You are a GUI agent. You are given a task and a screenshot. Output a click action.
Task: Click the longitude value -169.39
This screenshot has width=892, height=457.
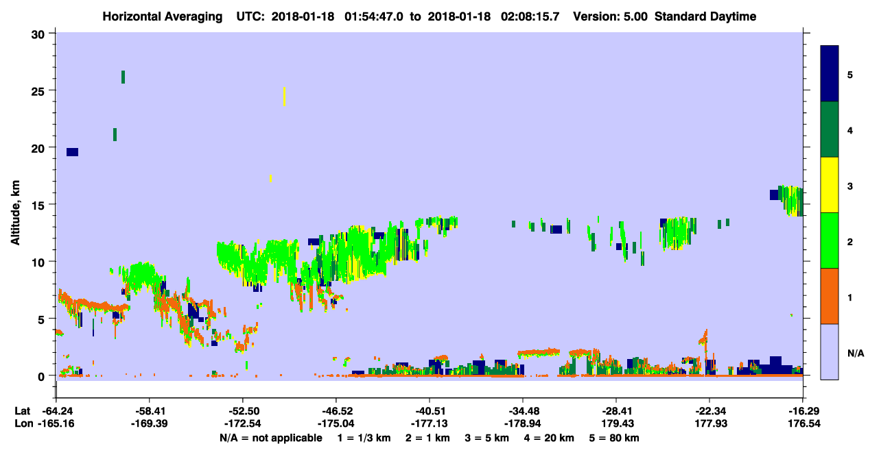click(x=150, y=424)
